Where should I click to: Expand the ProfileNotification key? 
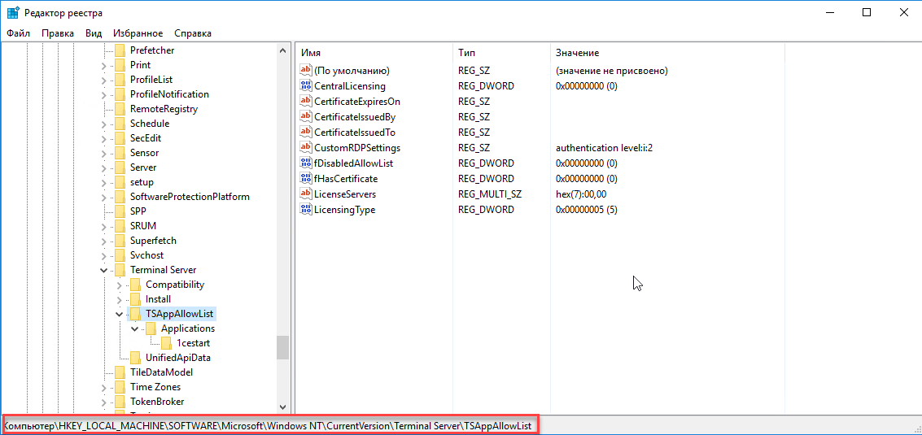(x=104, y=94)
